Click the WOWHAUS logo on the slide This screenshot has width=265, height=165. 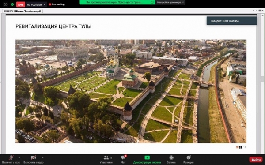click(239, 147)
